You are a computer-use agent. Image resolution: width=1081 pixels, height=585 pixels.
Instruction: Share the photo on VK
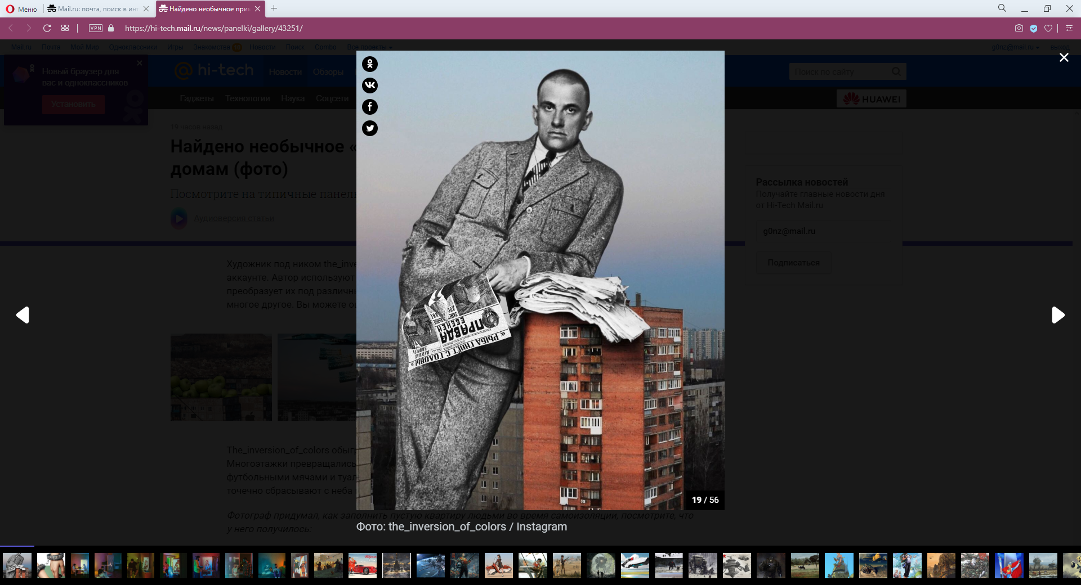coord(370,85)
